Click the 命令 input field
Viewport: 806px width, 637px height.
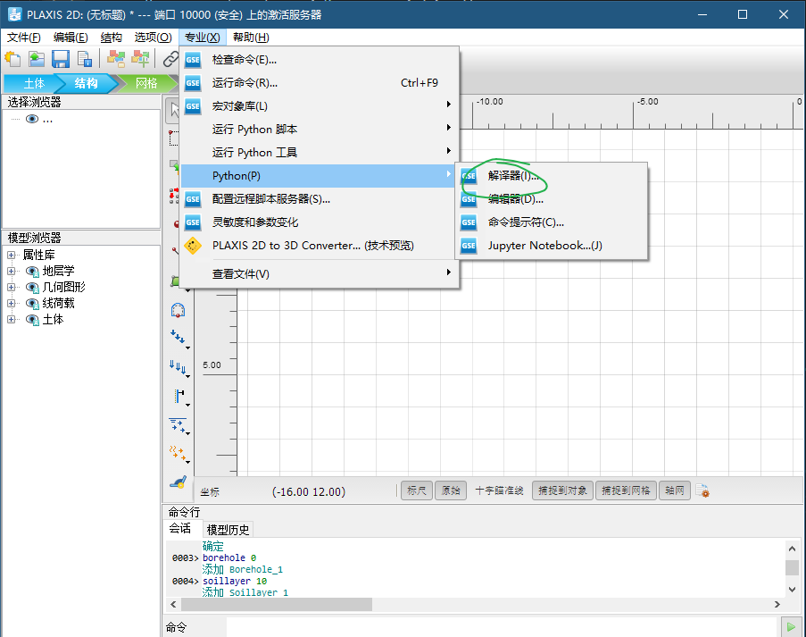click(x=501, y=626)
